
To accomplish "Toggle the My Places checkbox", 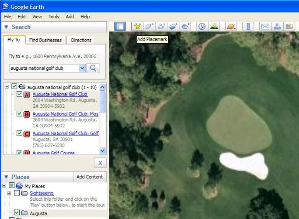I will (x=12, y=185).
